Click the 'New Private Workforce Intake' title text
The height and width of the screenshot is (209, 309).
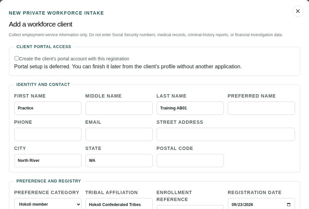56,13
